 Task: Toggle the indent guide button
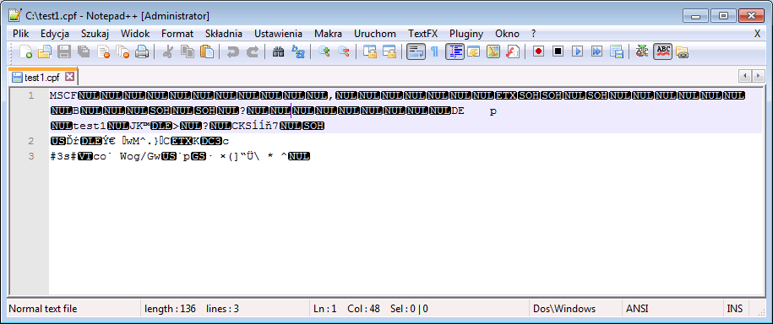click(454, 51)
